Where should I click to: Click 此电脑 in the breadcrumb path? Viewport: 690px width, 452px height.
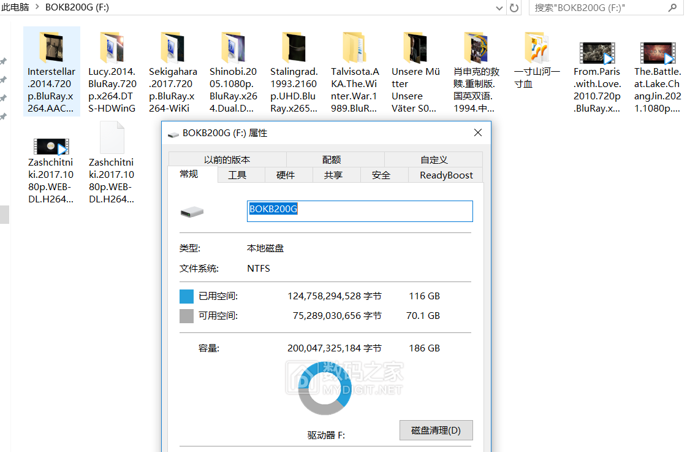pyautogui.click(x=15, y=7)
